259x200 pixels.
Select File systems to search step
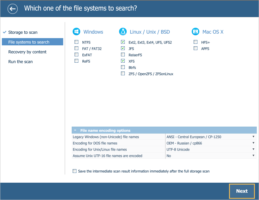point(32,42)
